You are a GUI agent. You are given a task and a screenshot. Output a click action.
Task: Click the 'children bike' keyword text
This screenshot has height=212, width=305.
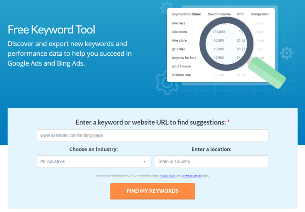[181, 75]
